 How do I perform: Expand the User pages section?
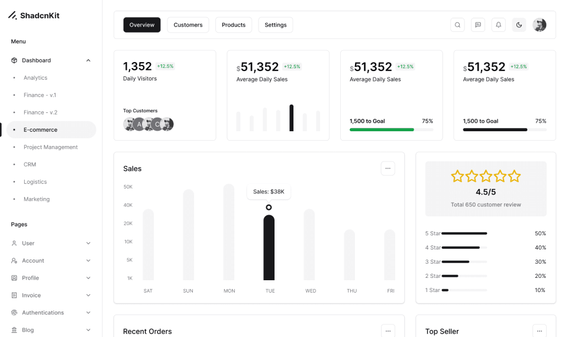click(x=88, y=243)
